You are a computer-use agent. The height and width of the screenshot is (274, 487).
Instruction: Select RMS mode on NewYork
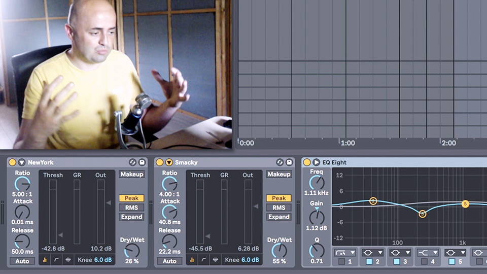point(132,208)
